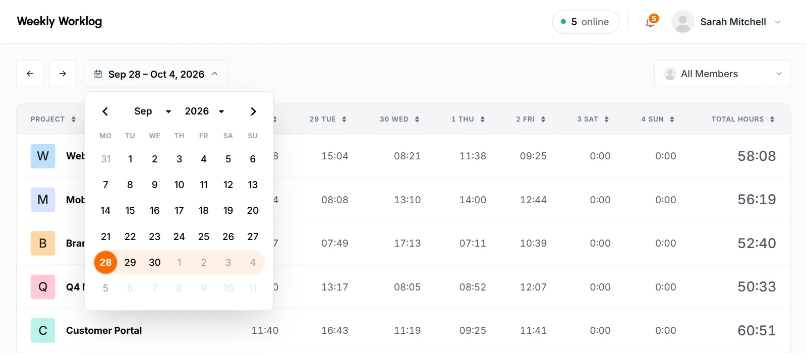The image size is (807, 353).
Task: Click the 07:11 Thursday cell
Action: pos(473,243)
